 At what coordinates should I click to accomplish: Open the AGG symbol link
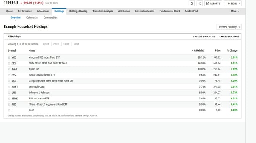tap(14, 104)
